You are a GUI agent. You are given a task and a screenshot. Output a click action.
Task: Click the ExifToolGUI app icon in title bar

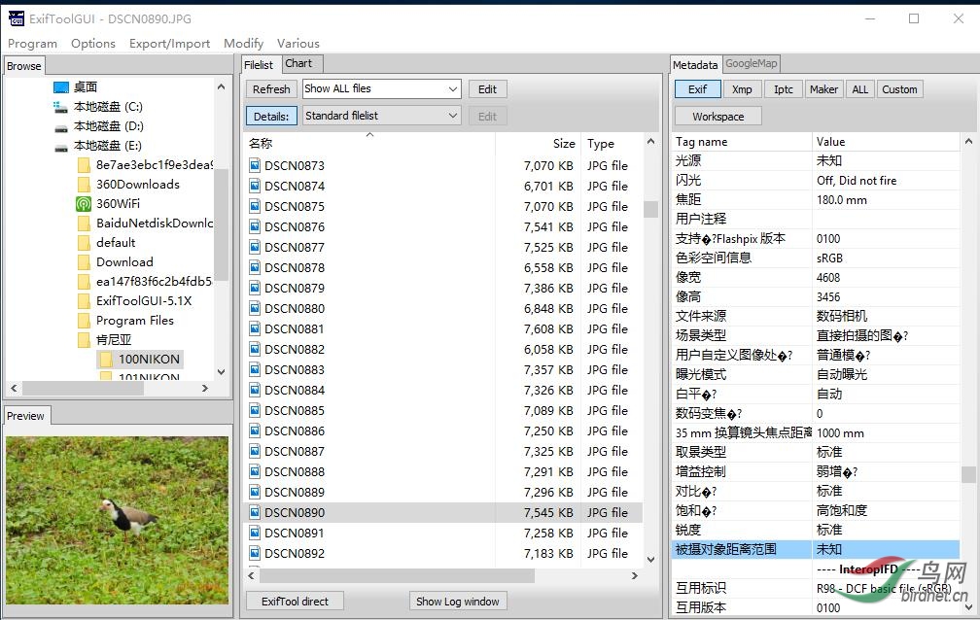17,18
